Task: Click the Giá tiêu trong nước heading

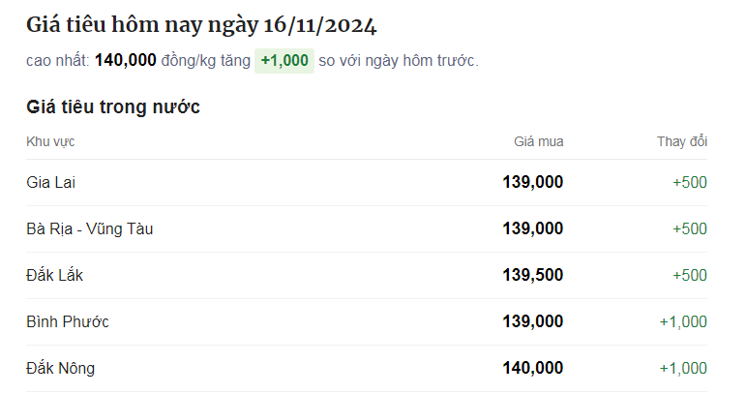Action: (x=113, y=106)
